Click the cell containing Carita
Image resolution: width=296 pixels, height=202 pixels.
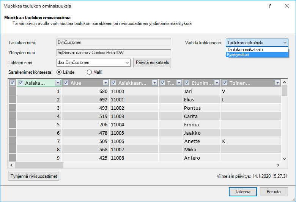pos(202,116)
